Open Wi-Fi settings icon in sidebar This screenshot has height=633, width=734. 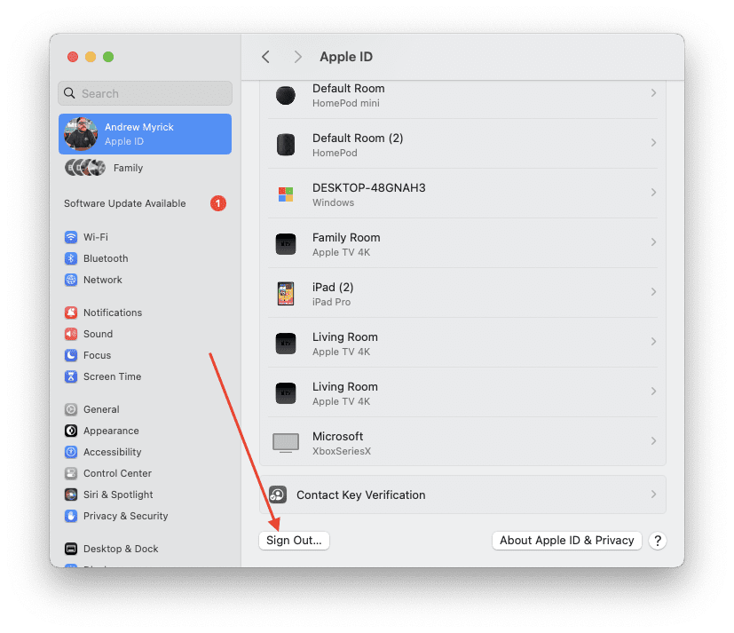pos(71,237)
